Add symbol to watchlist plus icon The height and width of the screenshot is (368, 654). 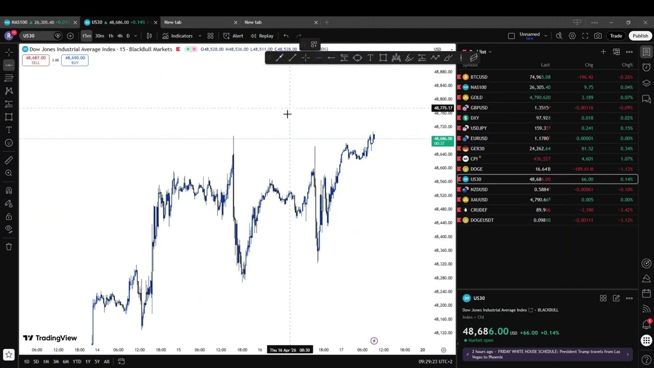(603, 52)
